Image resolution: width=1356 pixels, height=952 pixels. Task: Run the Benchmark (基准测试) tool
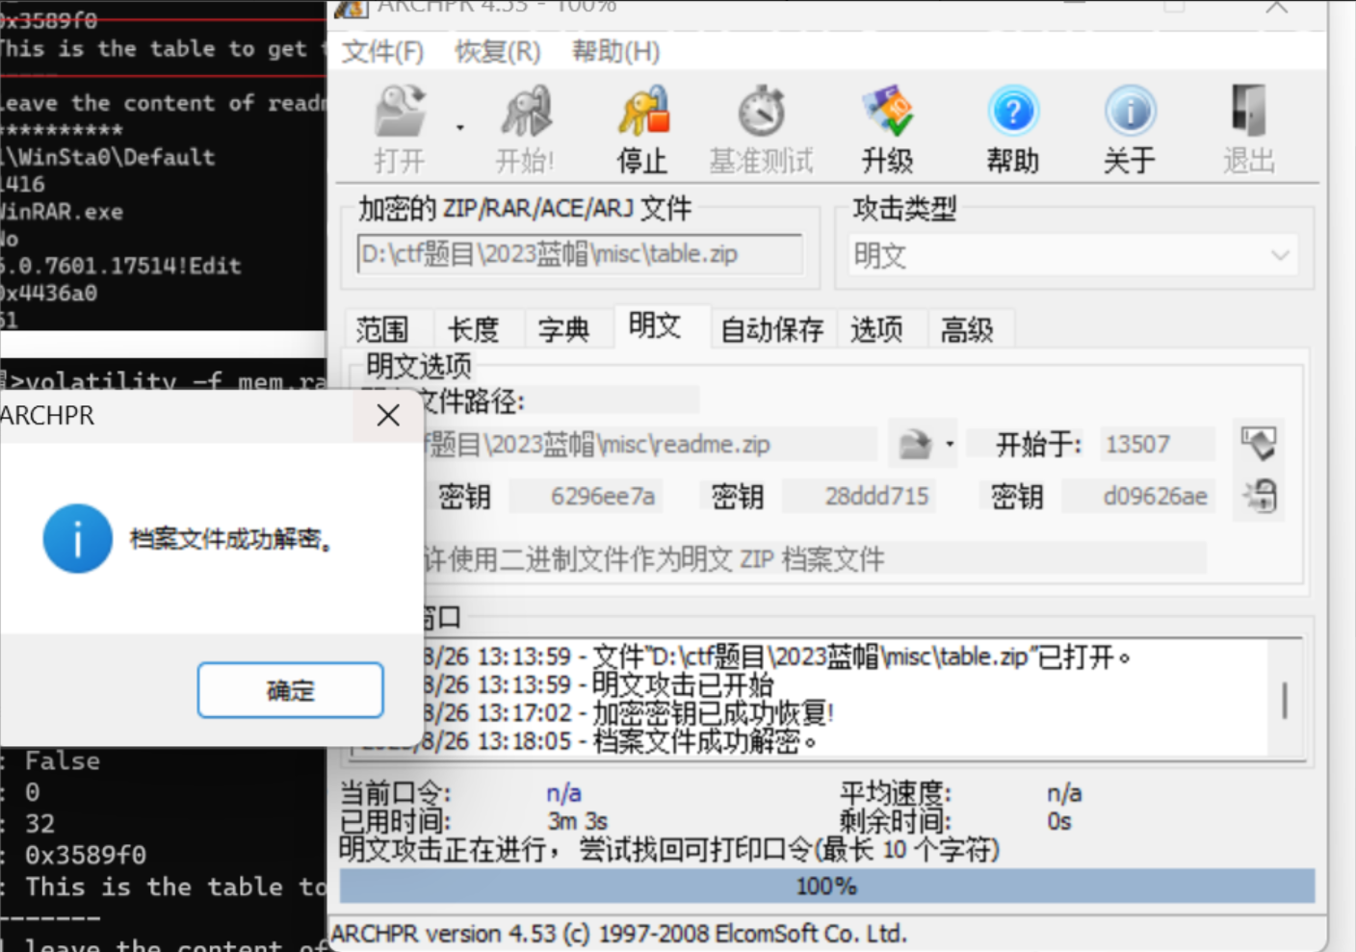click(x=761, y=129)
